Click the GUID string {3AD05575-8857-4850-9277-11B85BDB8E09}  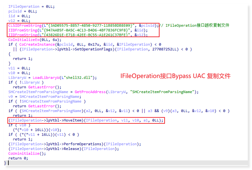90,26
